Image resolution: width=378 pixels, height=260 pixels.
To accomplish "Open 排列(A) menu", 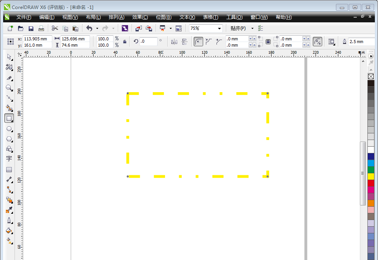I will coord(116,17).
